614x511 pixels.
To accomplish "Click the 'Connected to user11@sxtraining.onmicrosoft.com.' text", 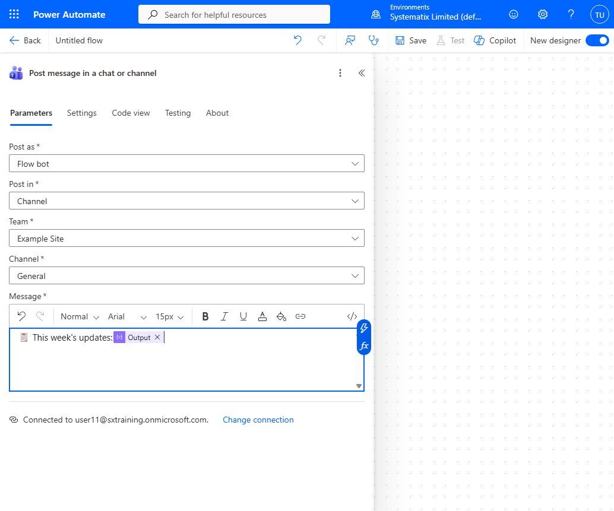I will 116,420.
